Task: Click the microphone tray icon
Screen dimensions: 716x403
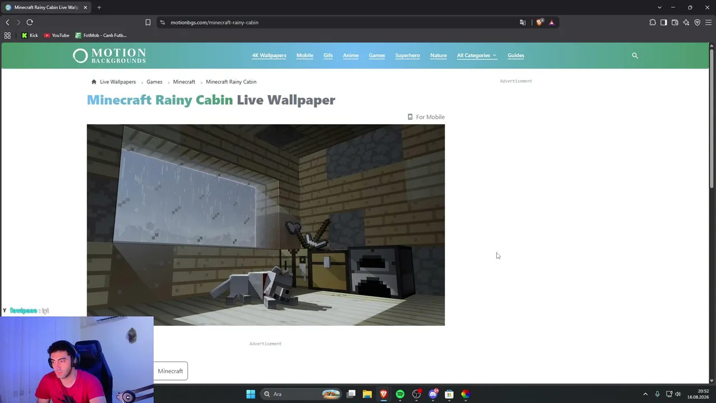Action: [x=657, y=394]
